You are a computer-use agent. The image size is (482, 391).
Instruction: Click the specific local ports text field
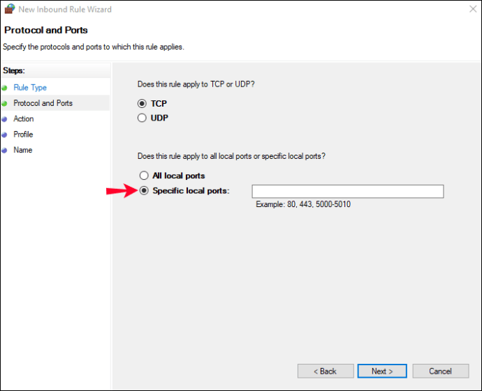(x=347, y=192)
